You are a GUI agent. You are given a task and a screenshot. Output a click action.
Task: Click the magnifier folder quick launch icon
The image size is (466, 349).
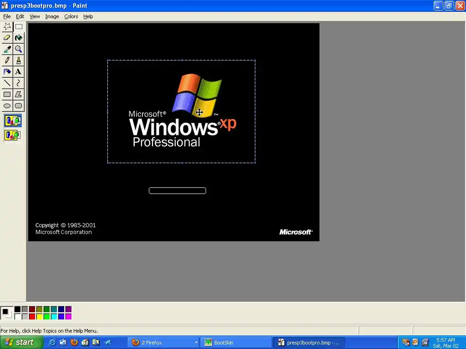click(96, 342)
